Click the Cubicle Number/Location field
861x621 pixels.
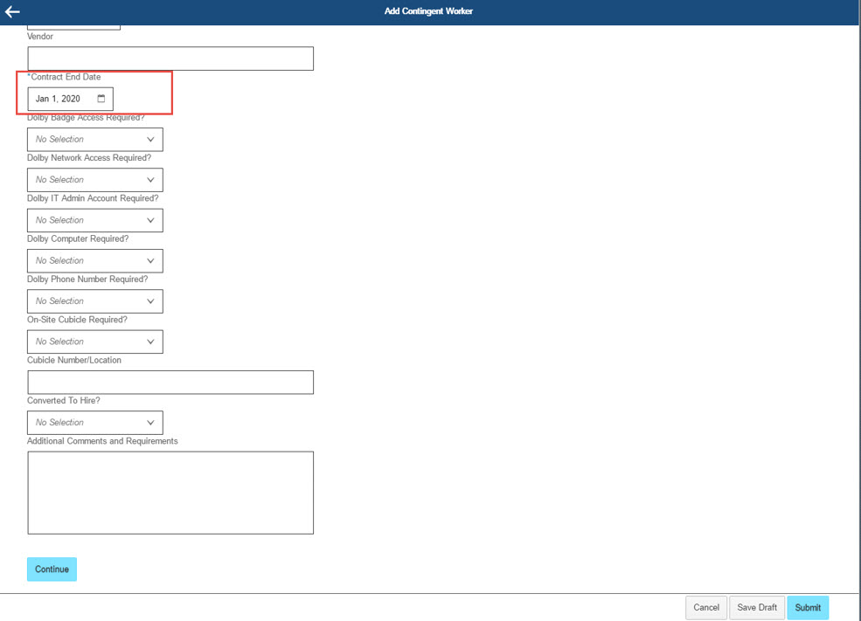(170, 383)
